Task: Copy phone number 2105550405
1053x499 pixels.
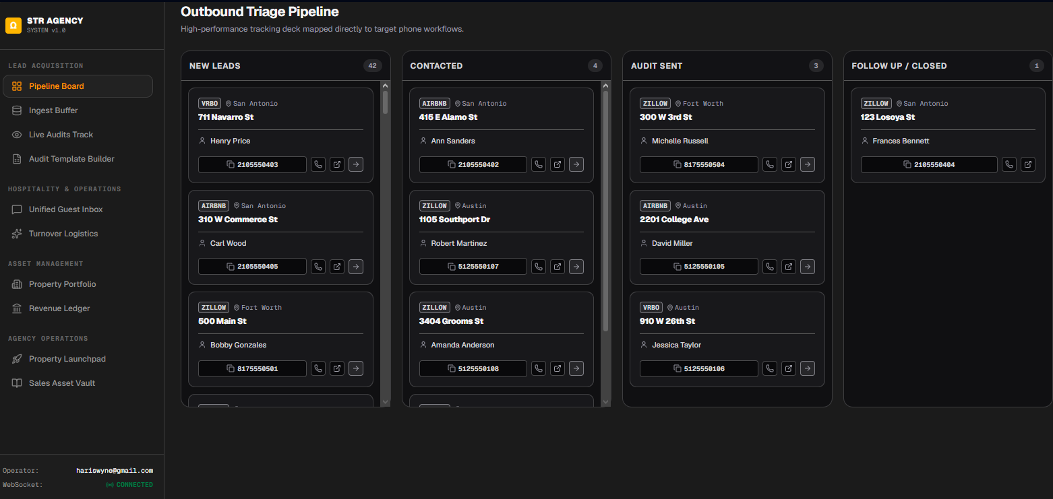Action: [x=252, y=267]
